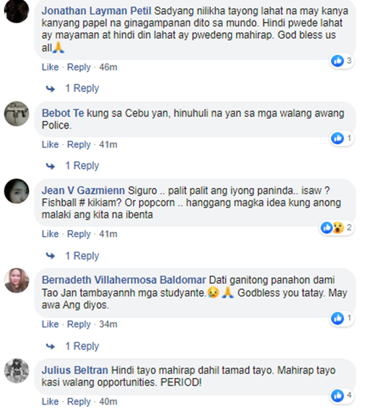The width and height of the screenshot is (382, 417).
Task: Reply to Julius Beltran's comment
Action: pyautogui.click(x=79, y=402)
